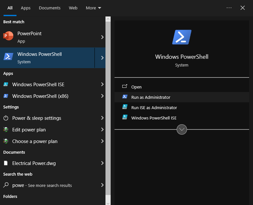The image size is (253, 205).
Task: Click the Run as Administrator PowerShell icon
Action: tap(125, 97)
